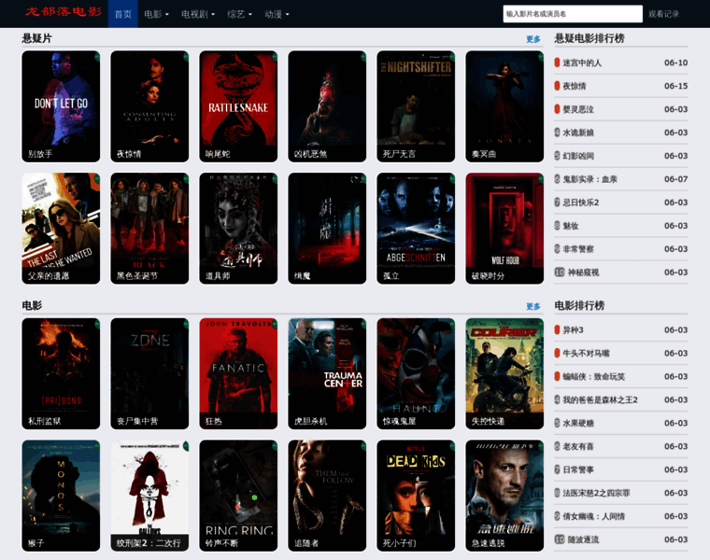
Task: Open the 道具师 movie poster
Action: tap(238, 229)
